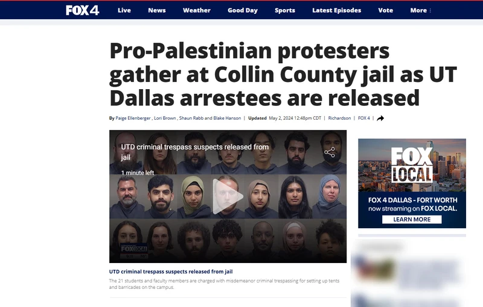Click the Richardson location tag
The image size is (483, 307).
(x=339, y=118)
